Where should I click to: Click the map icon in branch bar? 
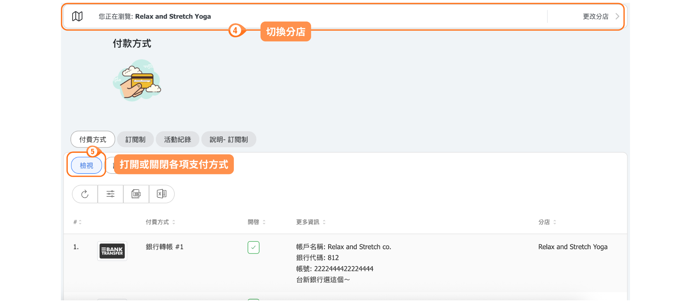77,16
